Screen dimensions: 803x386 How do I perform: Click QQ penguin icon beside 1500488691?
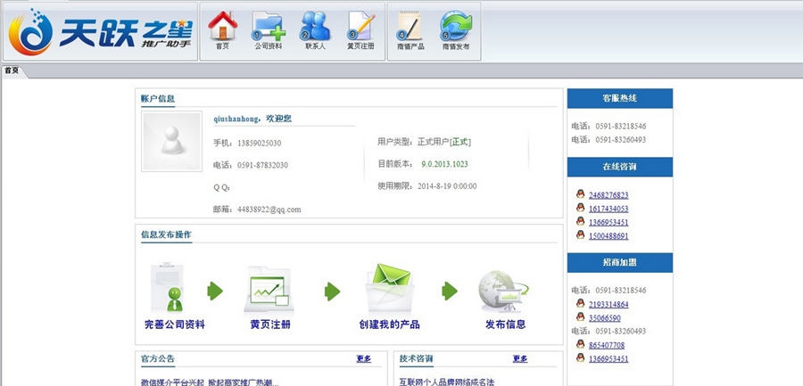pos(580,235)
